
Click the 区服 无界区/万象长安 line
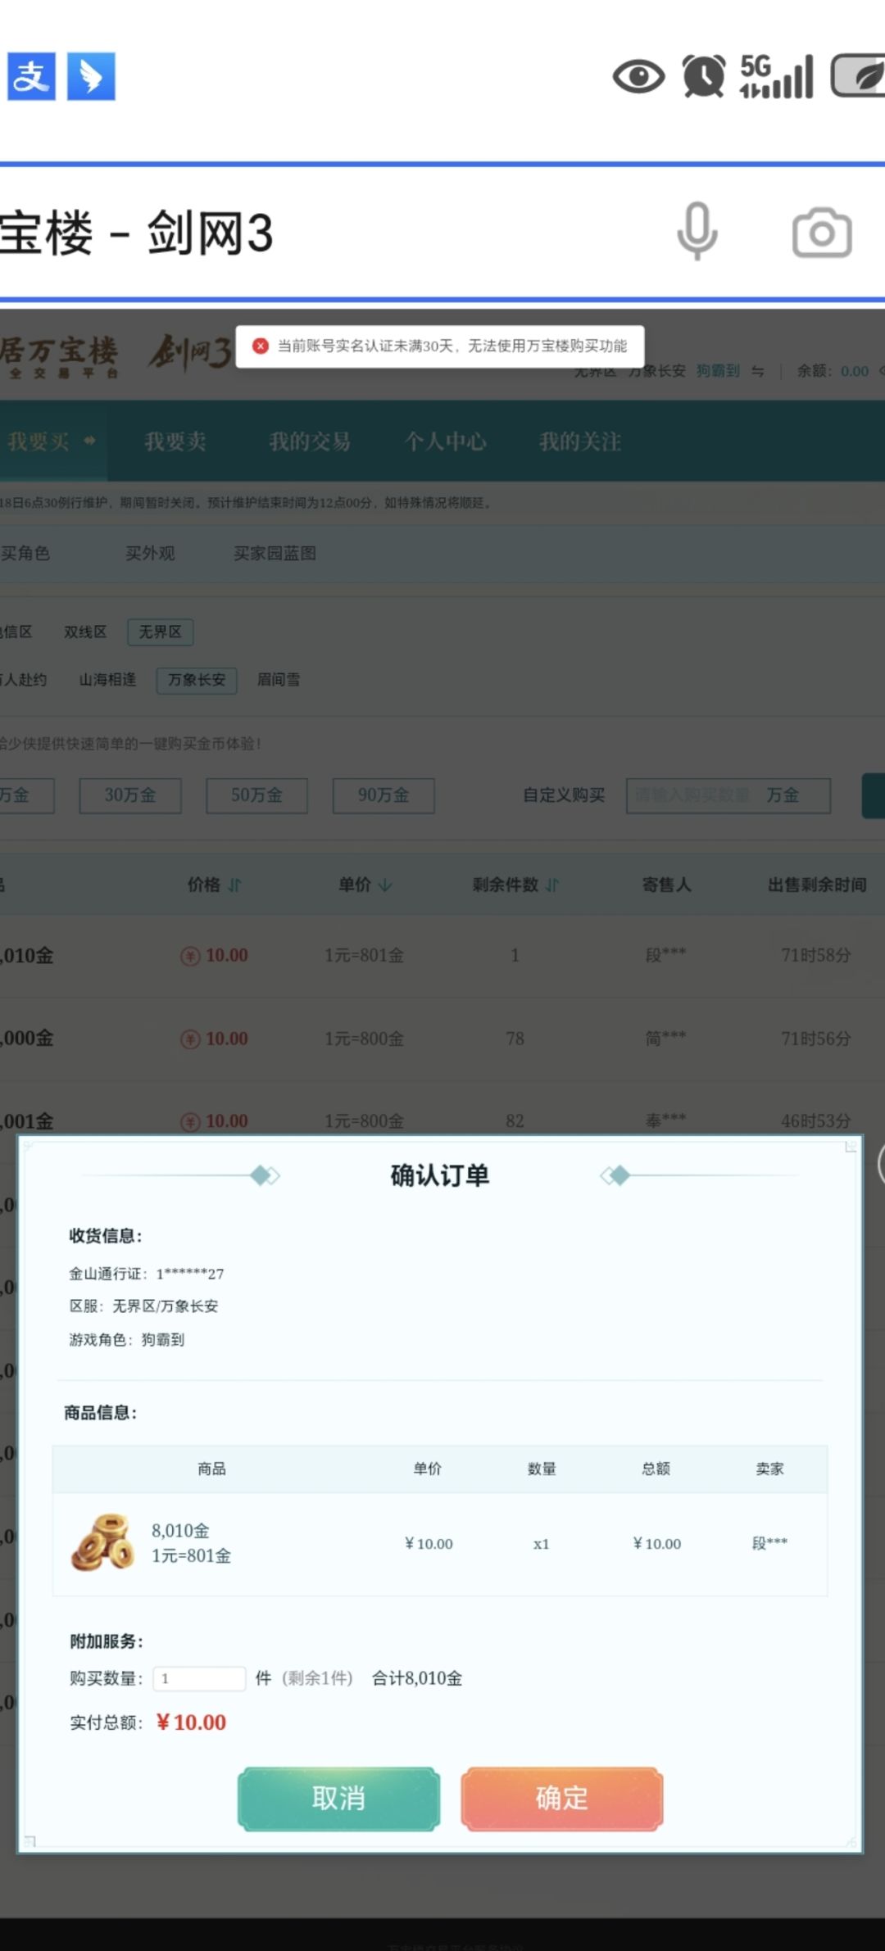(x=143, y=1306)
